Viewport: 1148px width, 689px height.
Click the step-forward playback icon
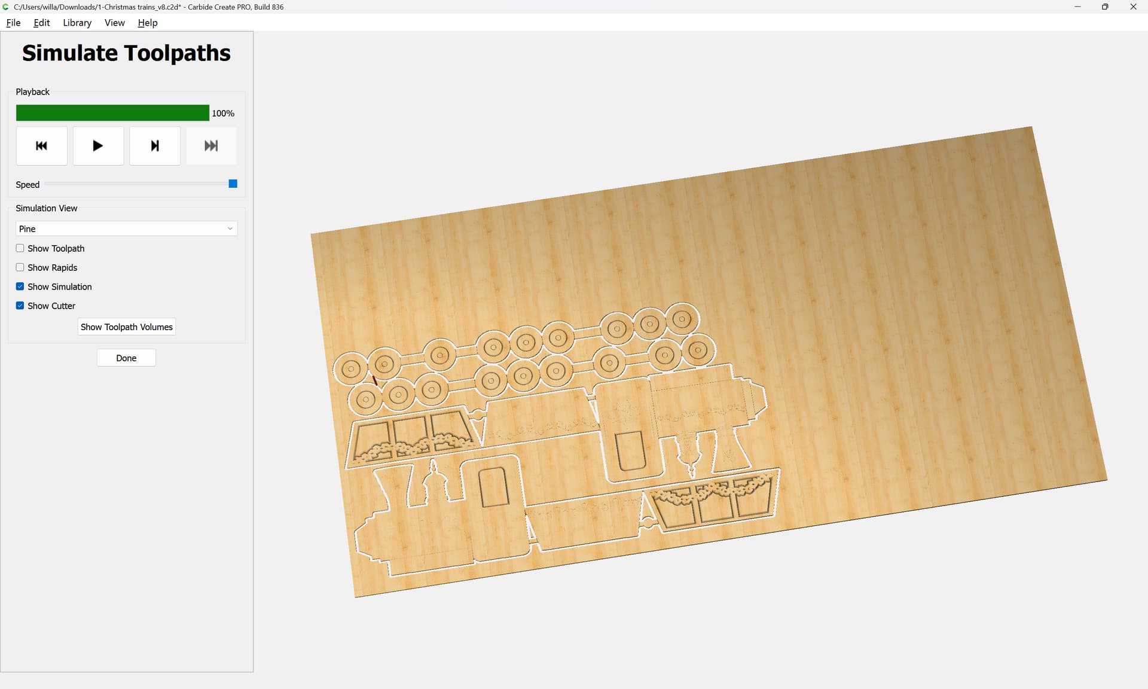click(155, 145)
